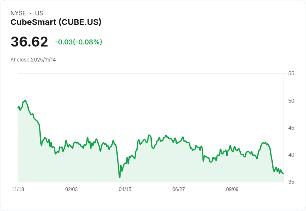Viewport: 306px width, 211px height.
Task: Click the 40 label on the price axis
Action: [291, 155]
